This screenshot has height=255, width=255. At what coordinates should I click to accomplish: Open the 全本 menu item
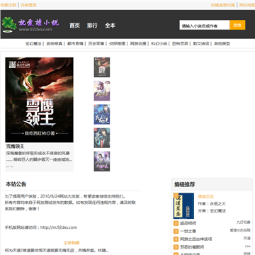click(110, 25)
